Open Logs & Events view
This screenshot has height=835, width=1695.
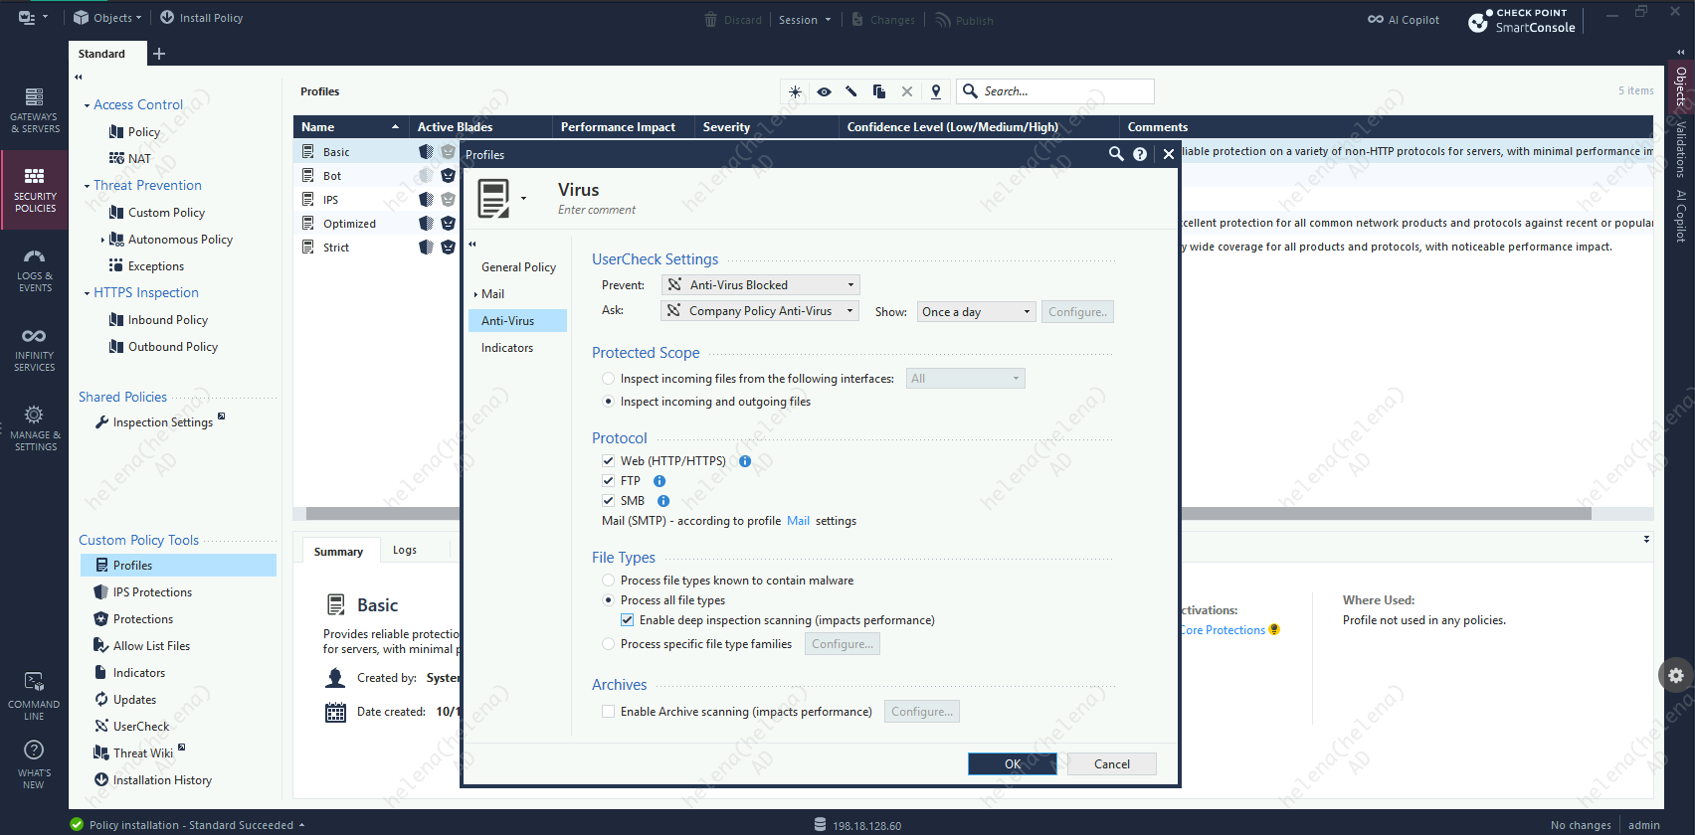34,268
